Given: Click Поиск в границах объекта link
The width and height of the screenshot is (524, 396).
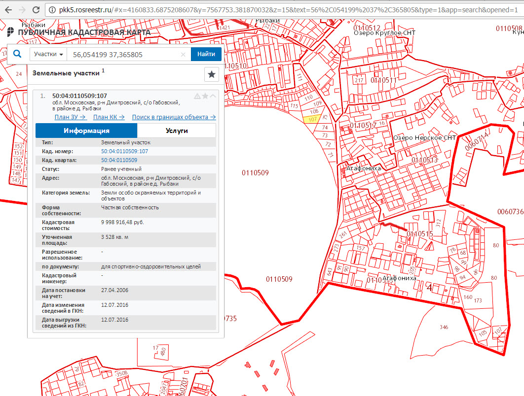Looking at the screenshot, I should pos(174,117).
